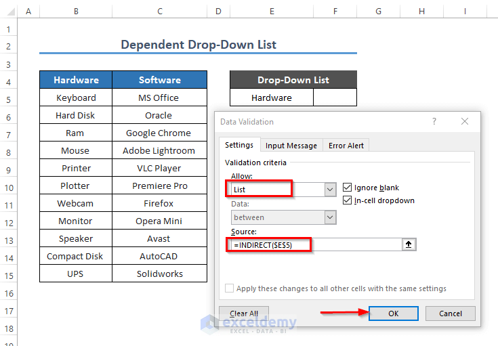Select column C header

point(160,12)
